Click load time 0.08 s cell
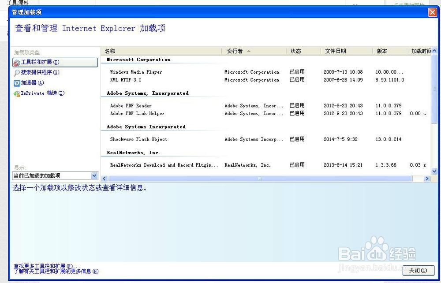Screen dimensions: 441x283 418,114
